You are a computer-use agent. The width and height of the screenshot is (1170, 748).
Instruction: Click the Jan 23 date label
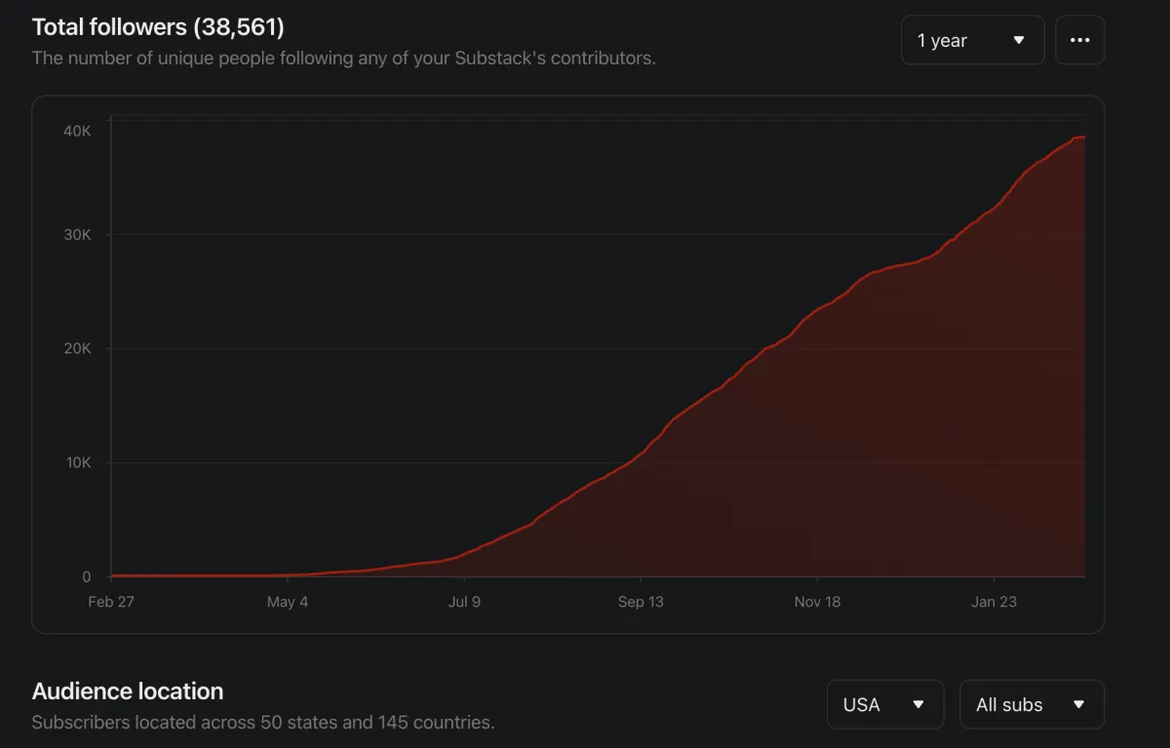[994, 602]
